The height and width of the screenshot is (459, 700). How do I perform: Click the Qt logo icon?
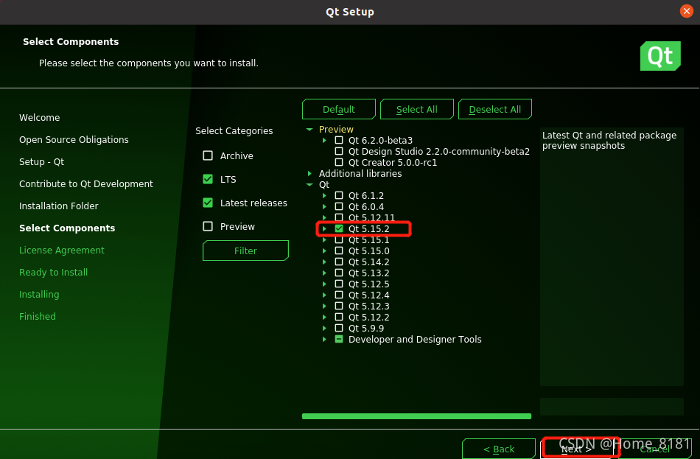(660, 56)
